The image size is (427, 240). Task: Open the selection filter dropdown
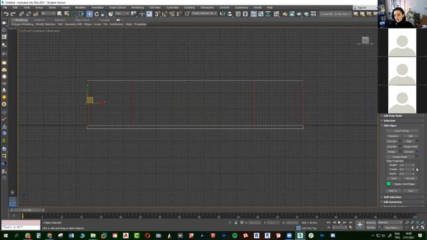pyautogui.click(x=48, y=13)
